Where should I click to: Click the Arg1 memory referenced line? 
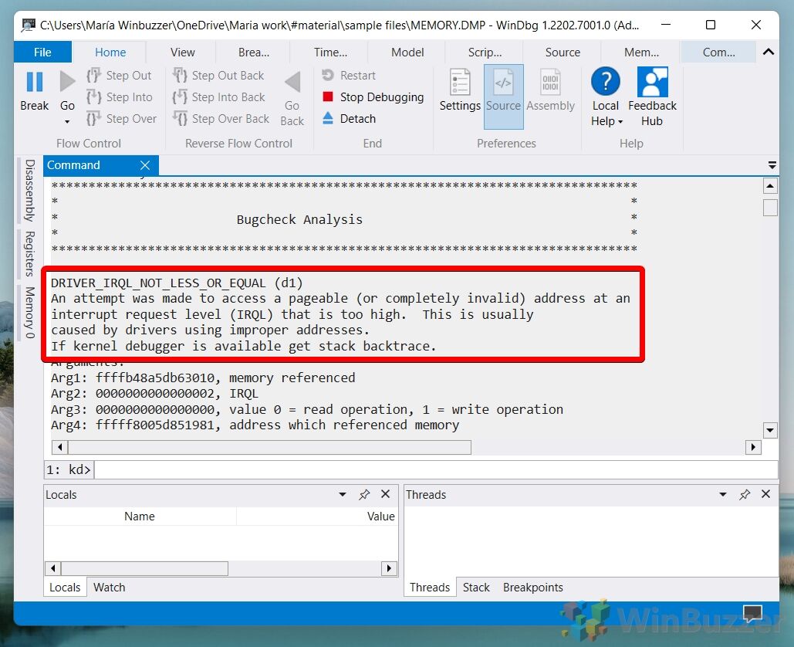(x=203, y=378)
